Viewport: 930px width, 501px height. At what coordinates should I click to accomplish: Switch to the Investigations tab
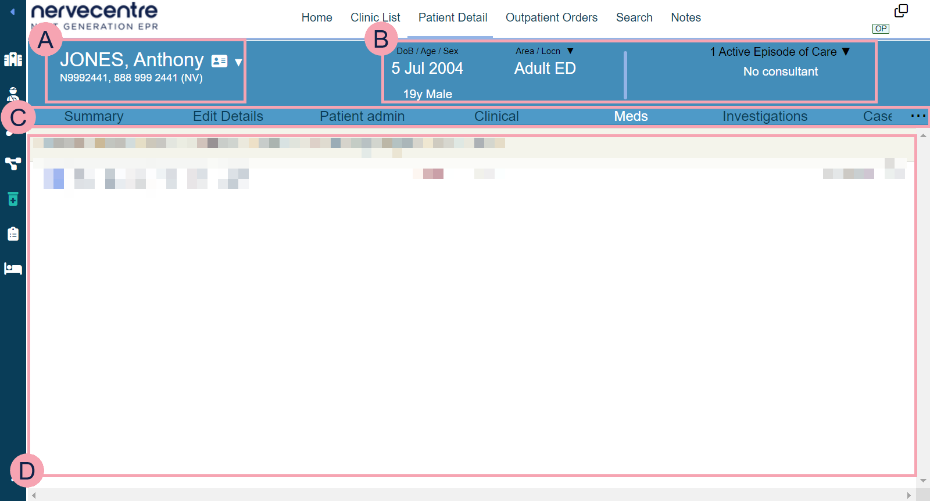[x=764, y=116]
